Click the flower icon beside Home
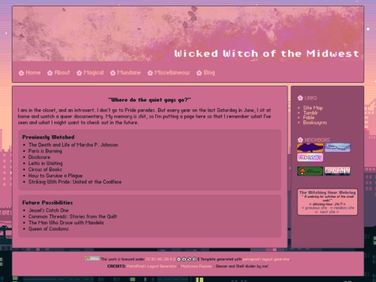This screenshot has height=282, width=376. [x=22, y=73]
